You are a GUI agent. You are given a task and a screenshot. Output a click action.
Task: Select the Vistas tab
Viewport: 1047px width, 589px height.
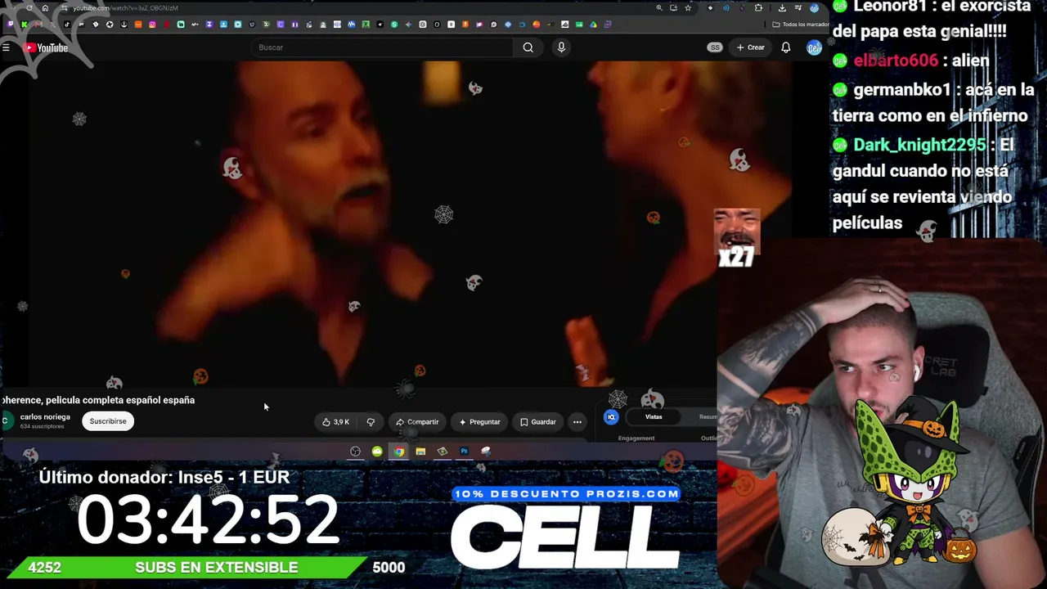tap(654, 417)
